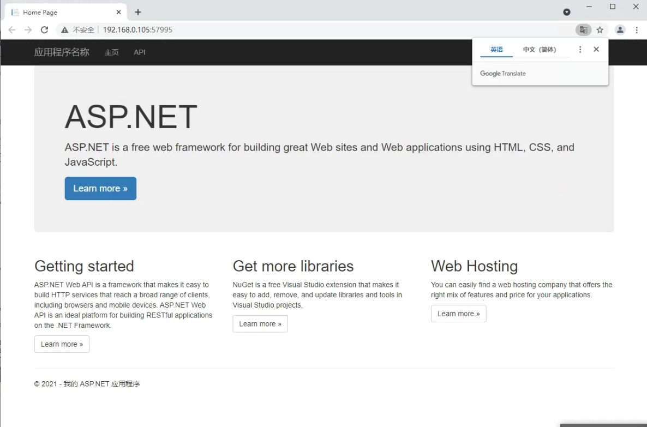Click the footer text © 2021 - 我的 ASP.NET 应用程序
This screenshot has height=427, width=647.
[87, 384]
